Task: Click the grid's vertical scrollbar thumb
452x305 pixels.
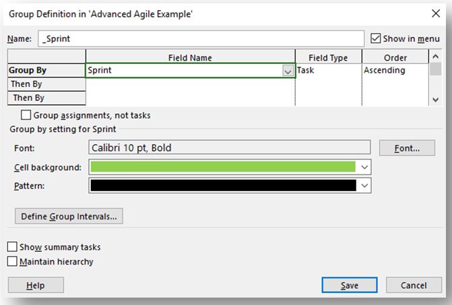Action: [x=435, y=69]
